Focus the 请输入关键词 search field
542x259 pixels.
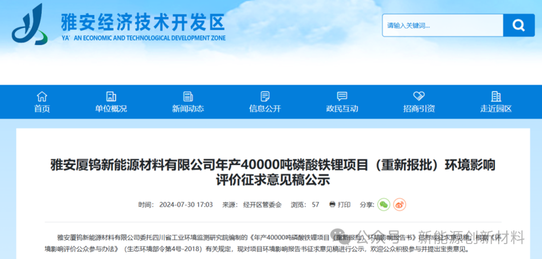[442, 25]
